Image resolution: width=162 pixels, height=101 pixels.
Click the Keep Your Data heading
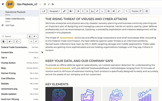(79, 61)
